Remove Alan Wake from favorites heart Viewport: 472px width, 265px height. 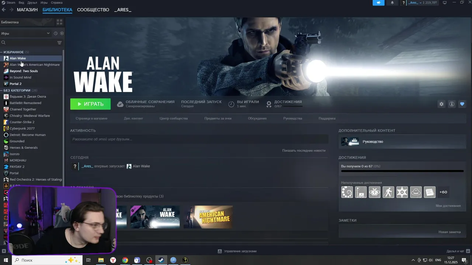[x=462, y=104]
